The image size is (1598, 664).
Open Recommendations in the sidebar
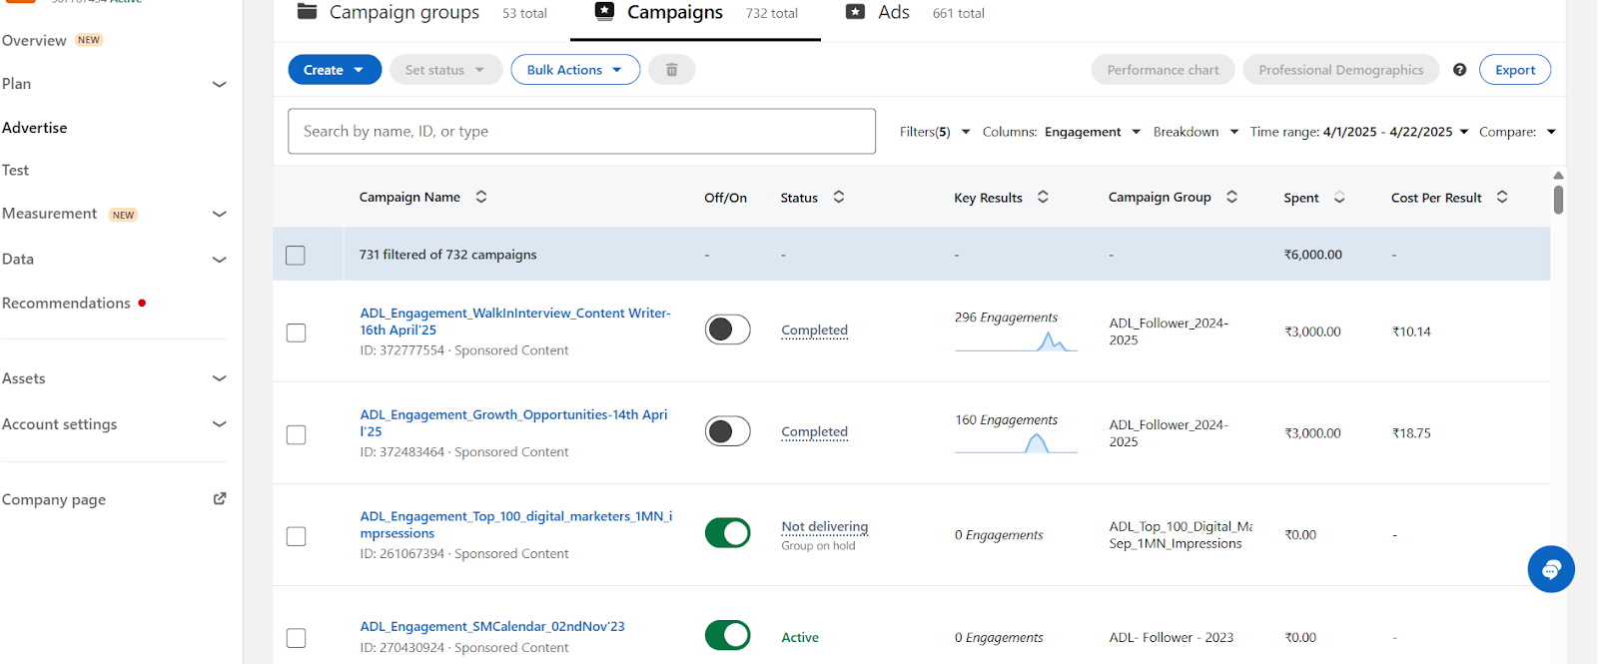click(66, 304)
